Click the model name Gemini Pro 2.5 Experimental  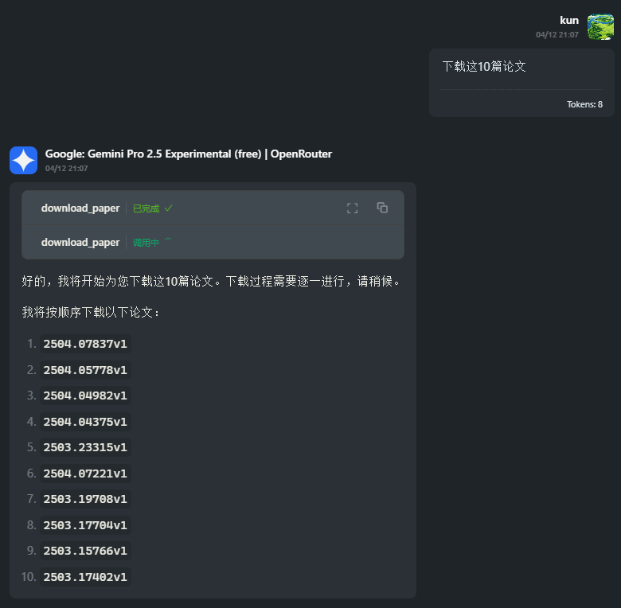pyautogui.click(x=189, y=154)
